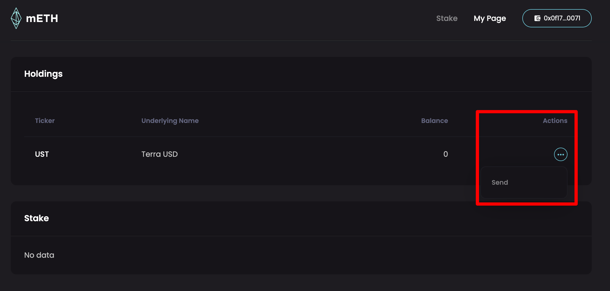Select the UST ticker cell
The width and height of the screenshot is (610, 291).
[x=42, y=154]
